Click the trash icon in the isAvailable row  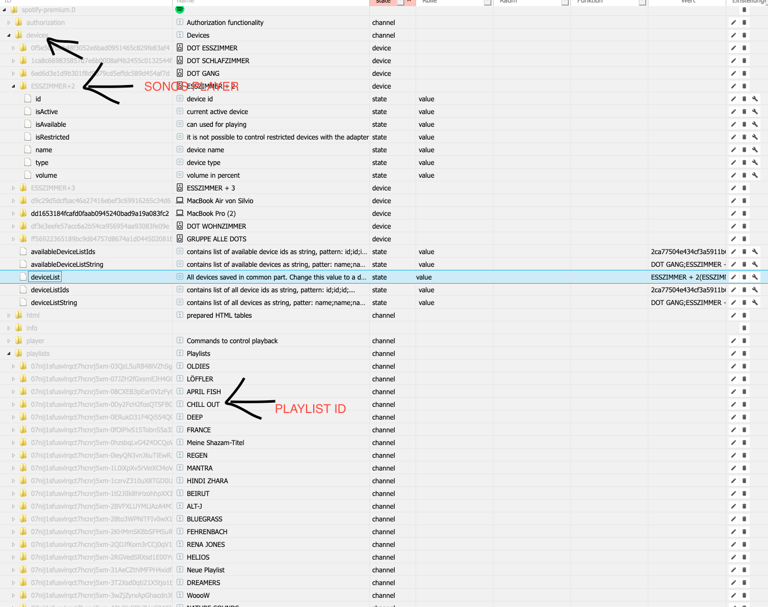pyautogui.click(x=744, y=124)
